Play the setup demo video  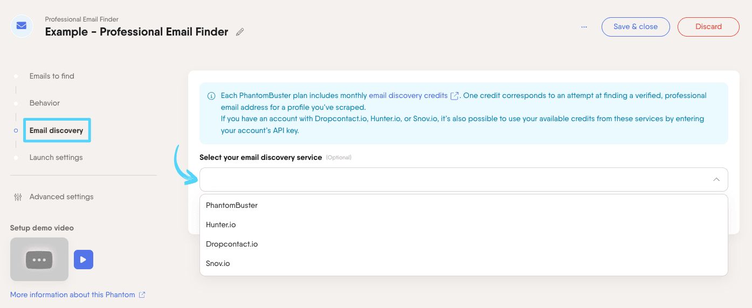(x=84, y=260)
